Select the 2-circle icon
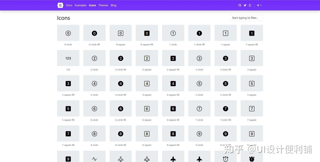 click(94, 58)
